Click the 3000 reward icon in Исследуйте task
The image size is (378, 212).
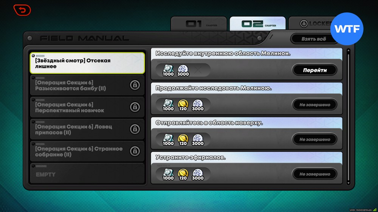click(x=183, y=70)
